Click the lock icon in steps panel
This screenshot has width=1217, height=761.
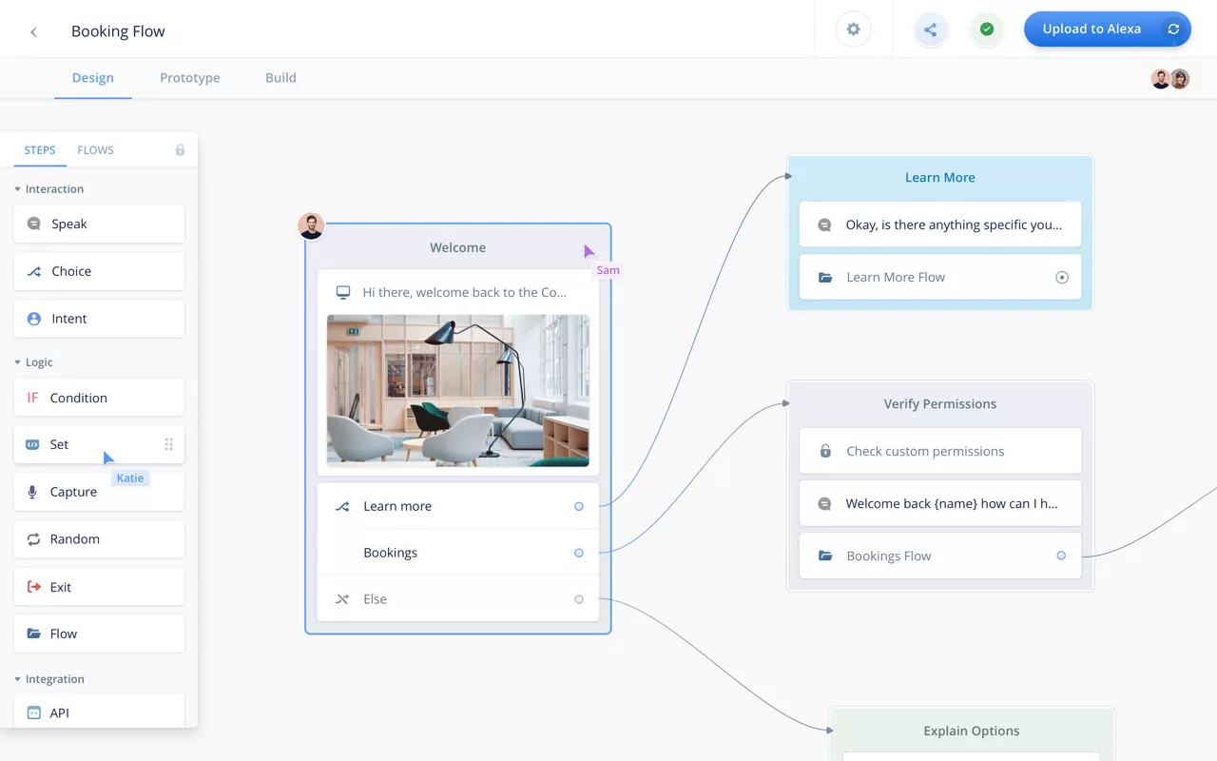[x=180, y=150]
